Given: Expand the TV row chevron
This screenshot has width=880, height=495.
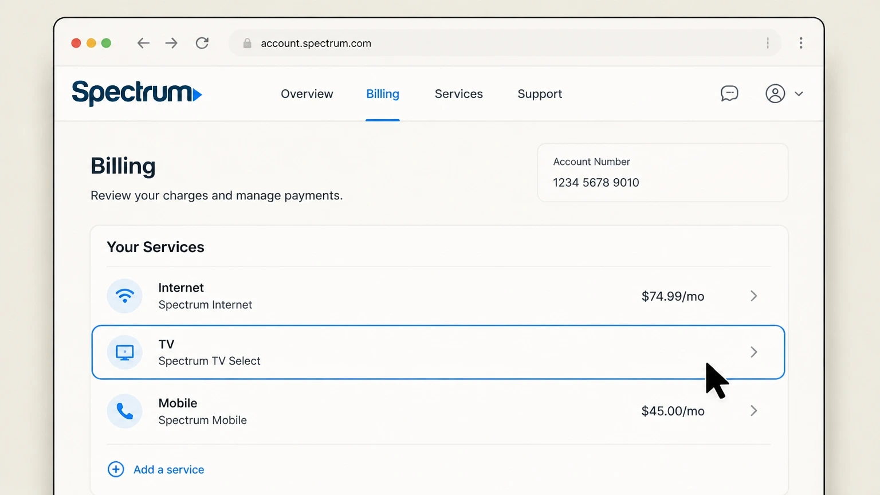Looking at the screenshot, I should [x=754, y=352].
